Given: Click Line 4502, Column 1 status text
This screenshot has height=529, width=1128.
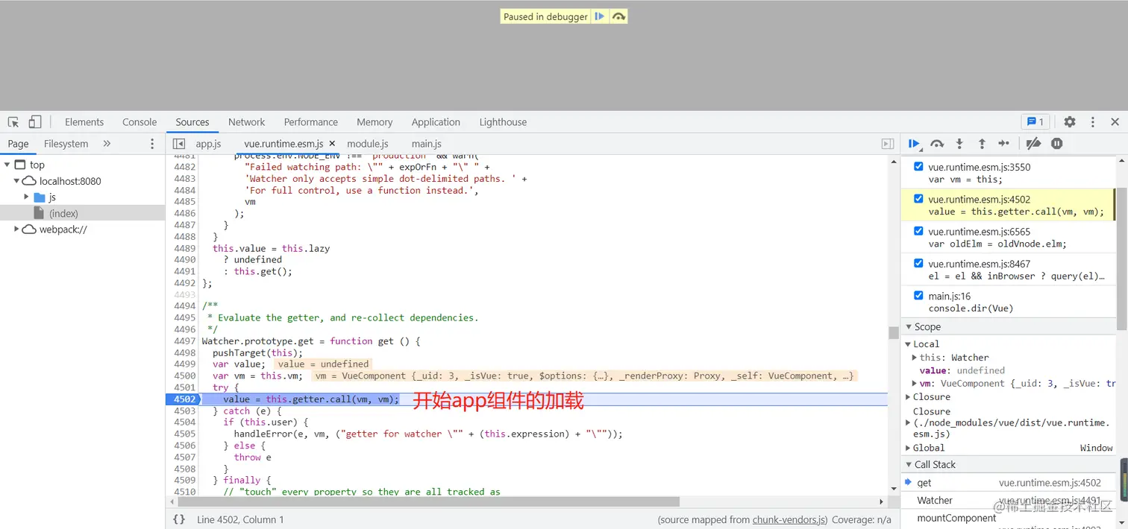Looking at the screenshot, I should 240,520.
